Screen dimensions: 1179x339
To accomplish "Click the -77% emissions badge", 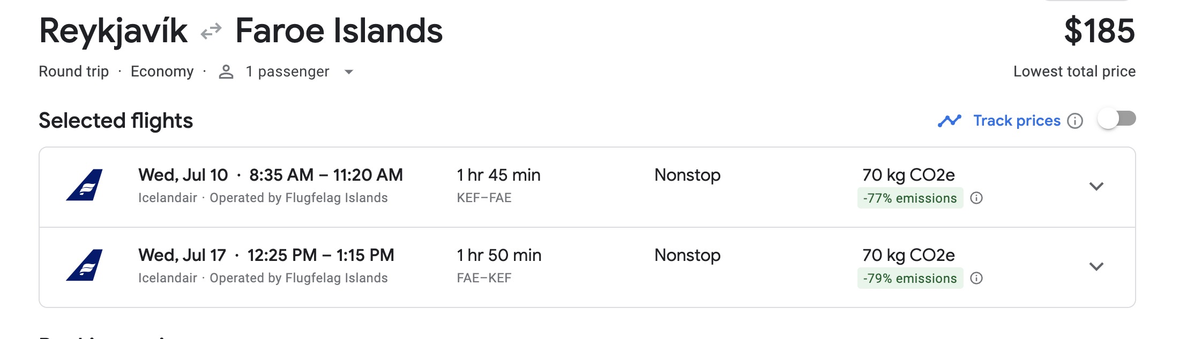I will [909, 198].
